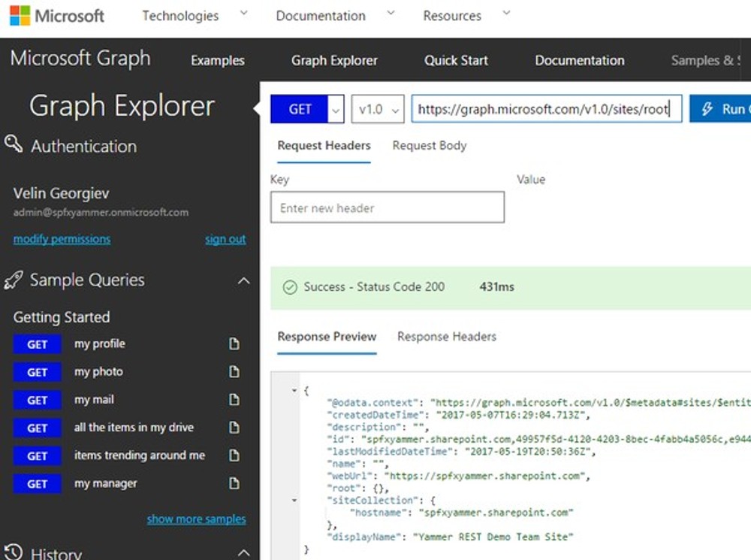Expand the Technologies menu chevron
The image size is (751, 560).
pyautogui.click(x=243, y=12)
